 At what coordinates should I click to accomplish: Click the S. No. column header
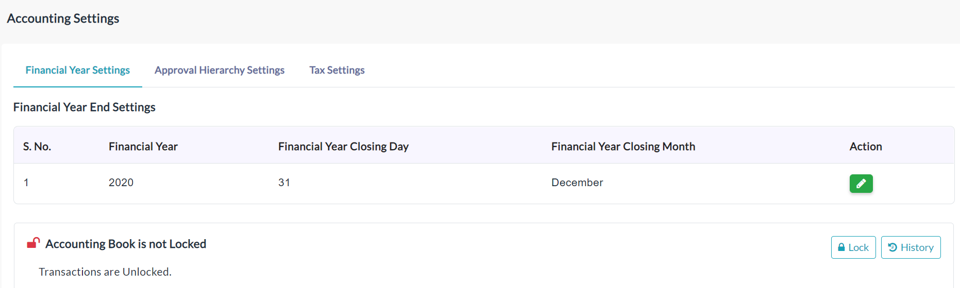[37, 147]
